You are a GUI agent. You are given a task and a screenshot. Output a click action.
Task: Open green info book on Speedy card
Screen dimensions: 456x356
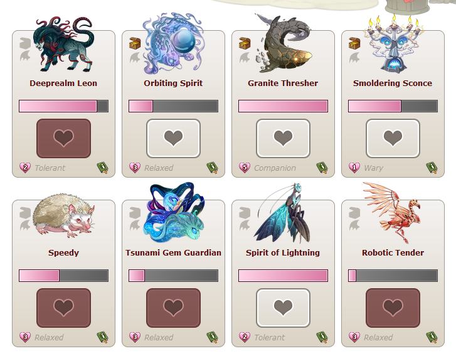pyautogui.click(x=103, y=337)
